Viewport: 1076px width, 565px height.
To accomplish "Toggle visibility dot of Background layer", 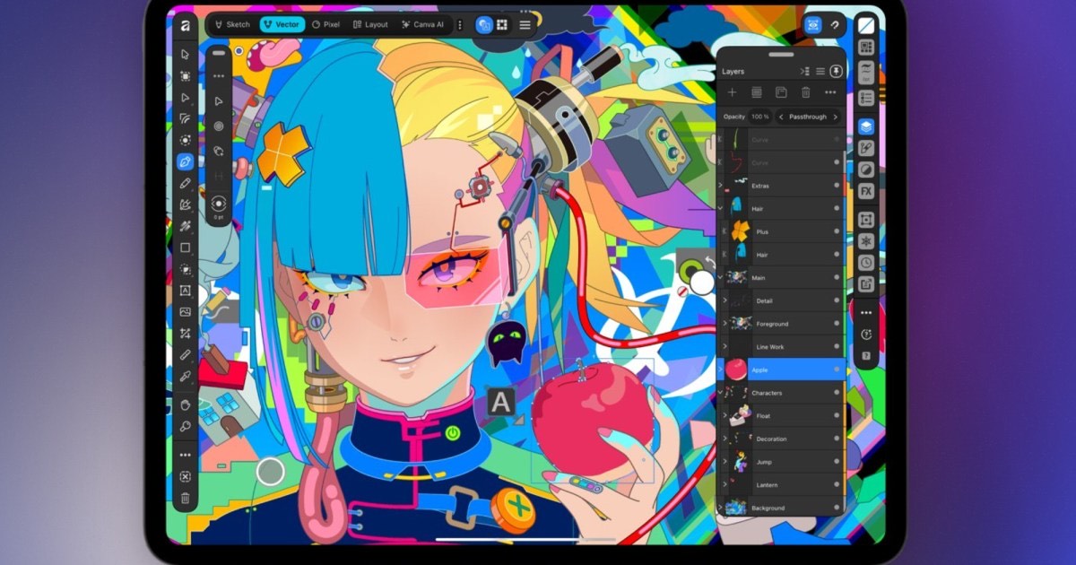I will [837, 508].
